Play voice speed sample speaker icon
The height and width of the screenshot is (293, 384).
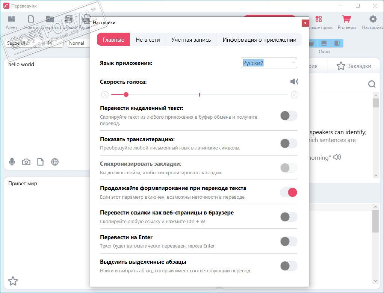pyautogui.click(x=294, y=82)
